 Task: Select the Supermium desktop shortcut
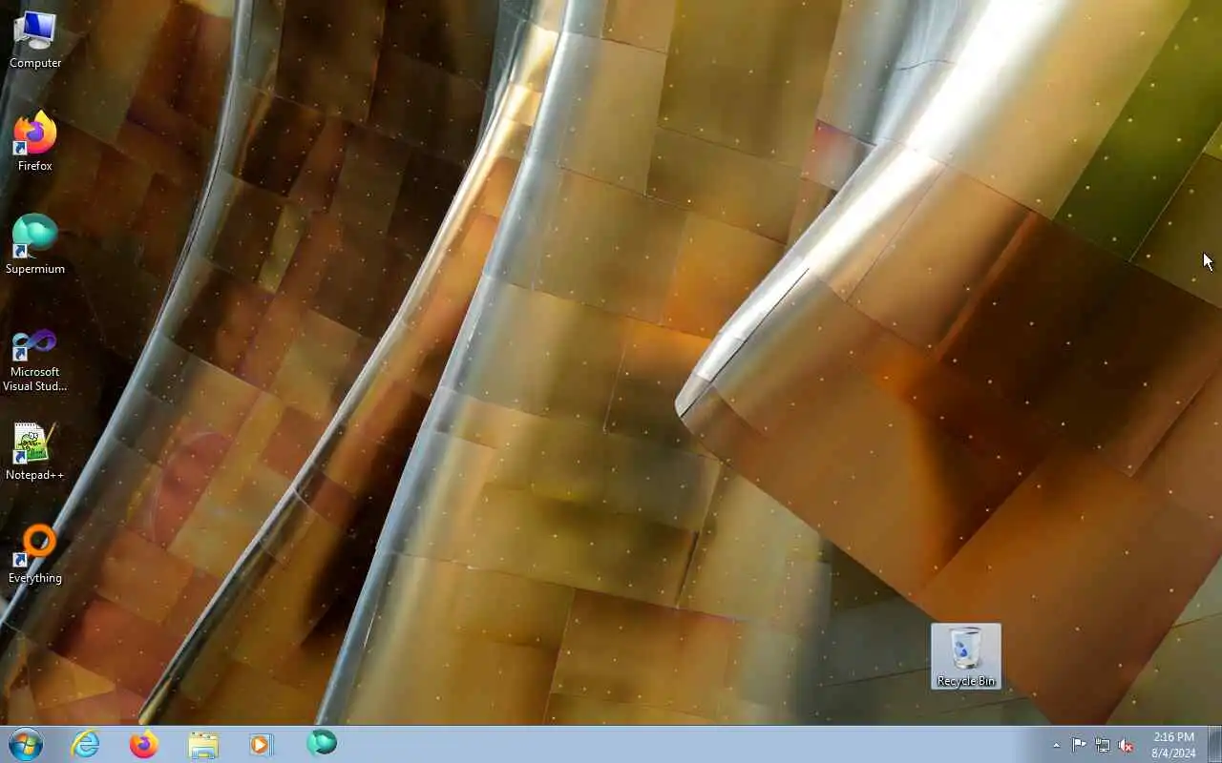coord(35,245)
